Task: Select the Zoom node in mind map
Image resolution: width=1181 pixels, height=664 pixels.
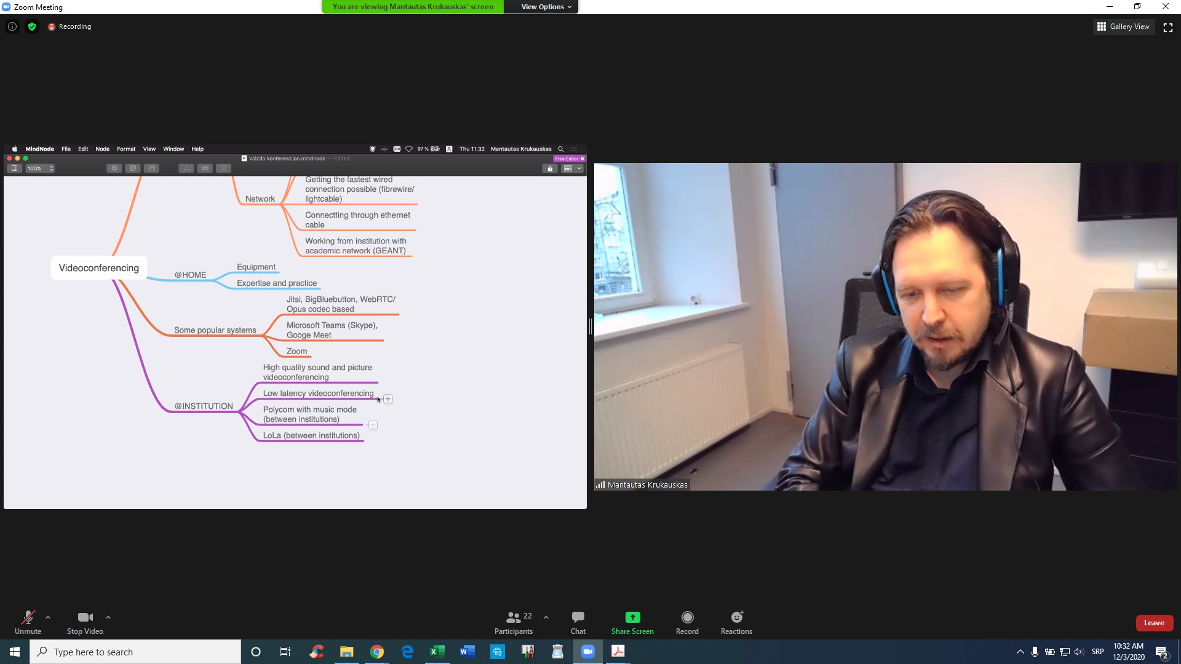Action: (296, 351)
